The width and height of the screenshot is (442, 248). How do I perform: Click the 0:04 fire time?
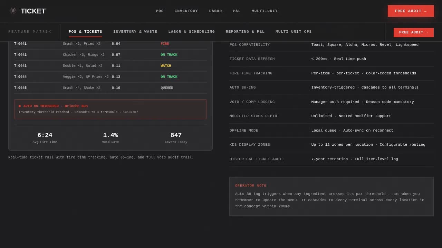116,44
